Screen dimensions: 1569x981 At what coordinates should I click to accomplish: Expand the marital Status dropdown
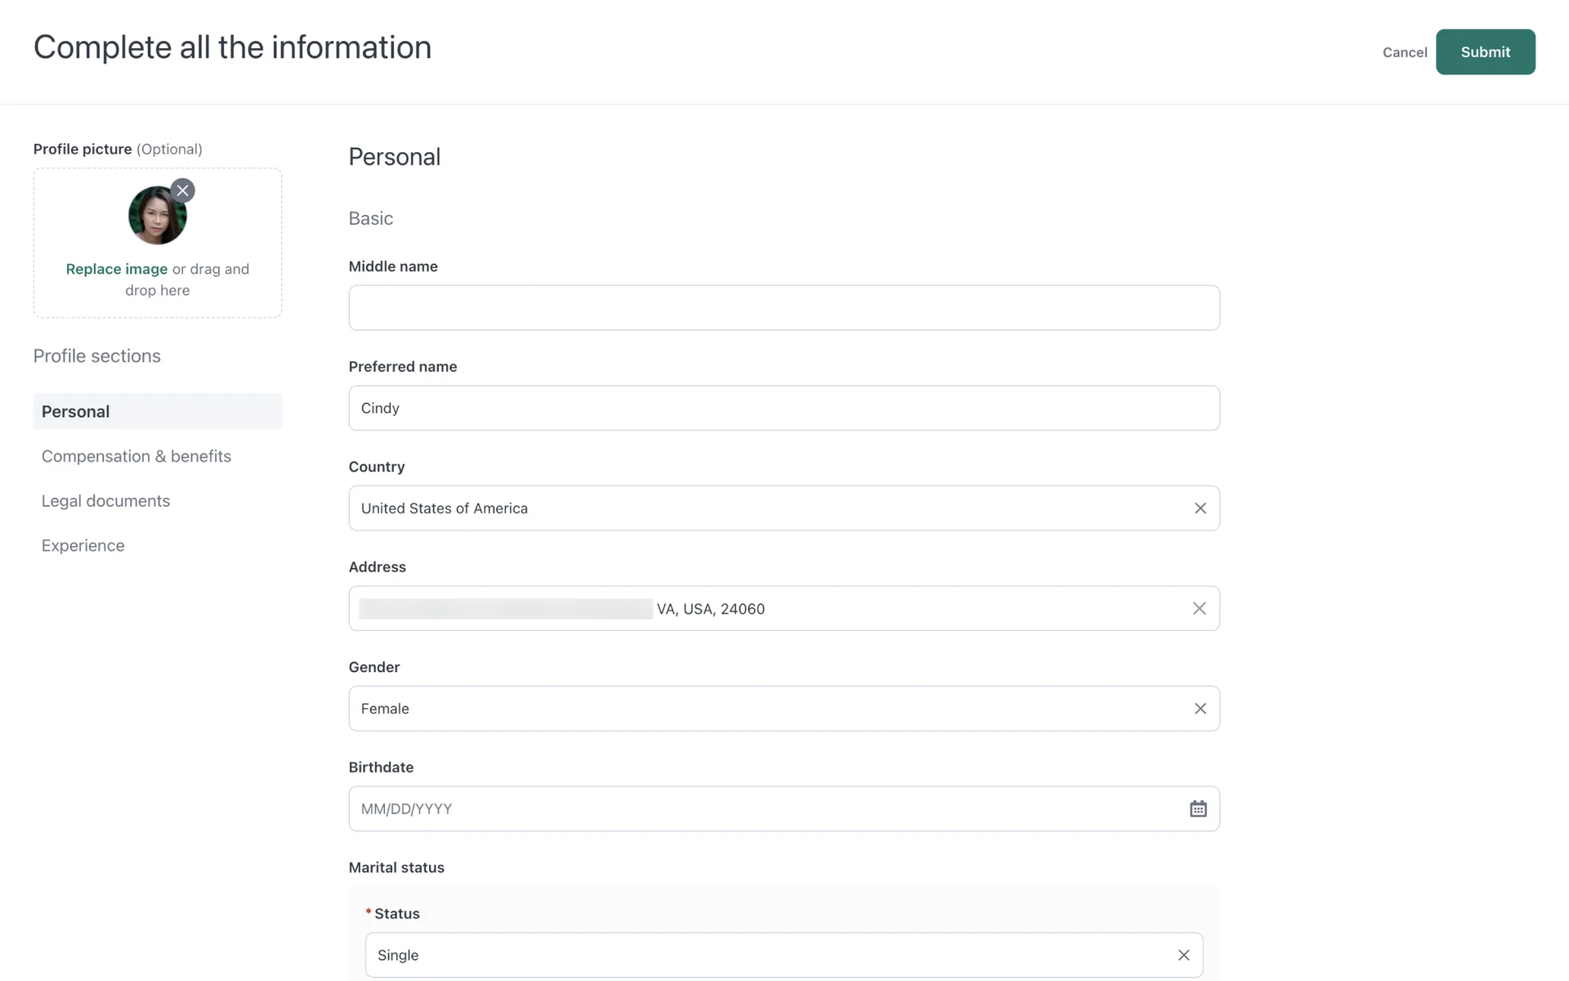pos(768,955)
